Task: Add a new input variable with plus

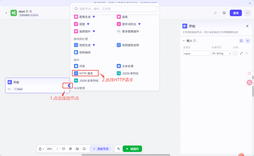Action: pos(248,41)
